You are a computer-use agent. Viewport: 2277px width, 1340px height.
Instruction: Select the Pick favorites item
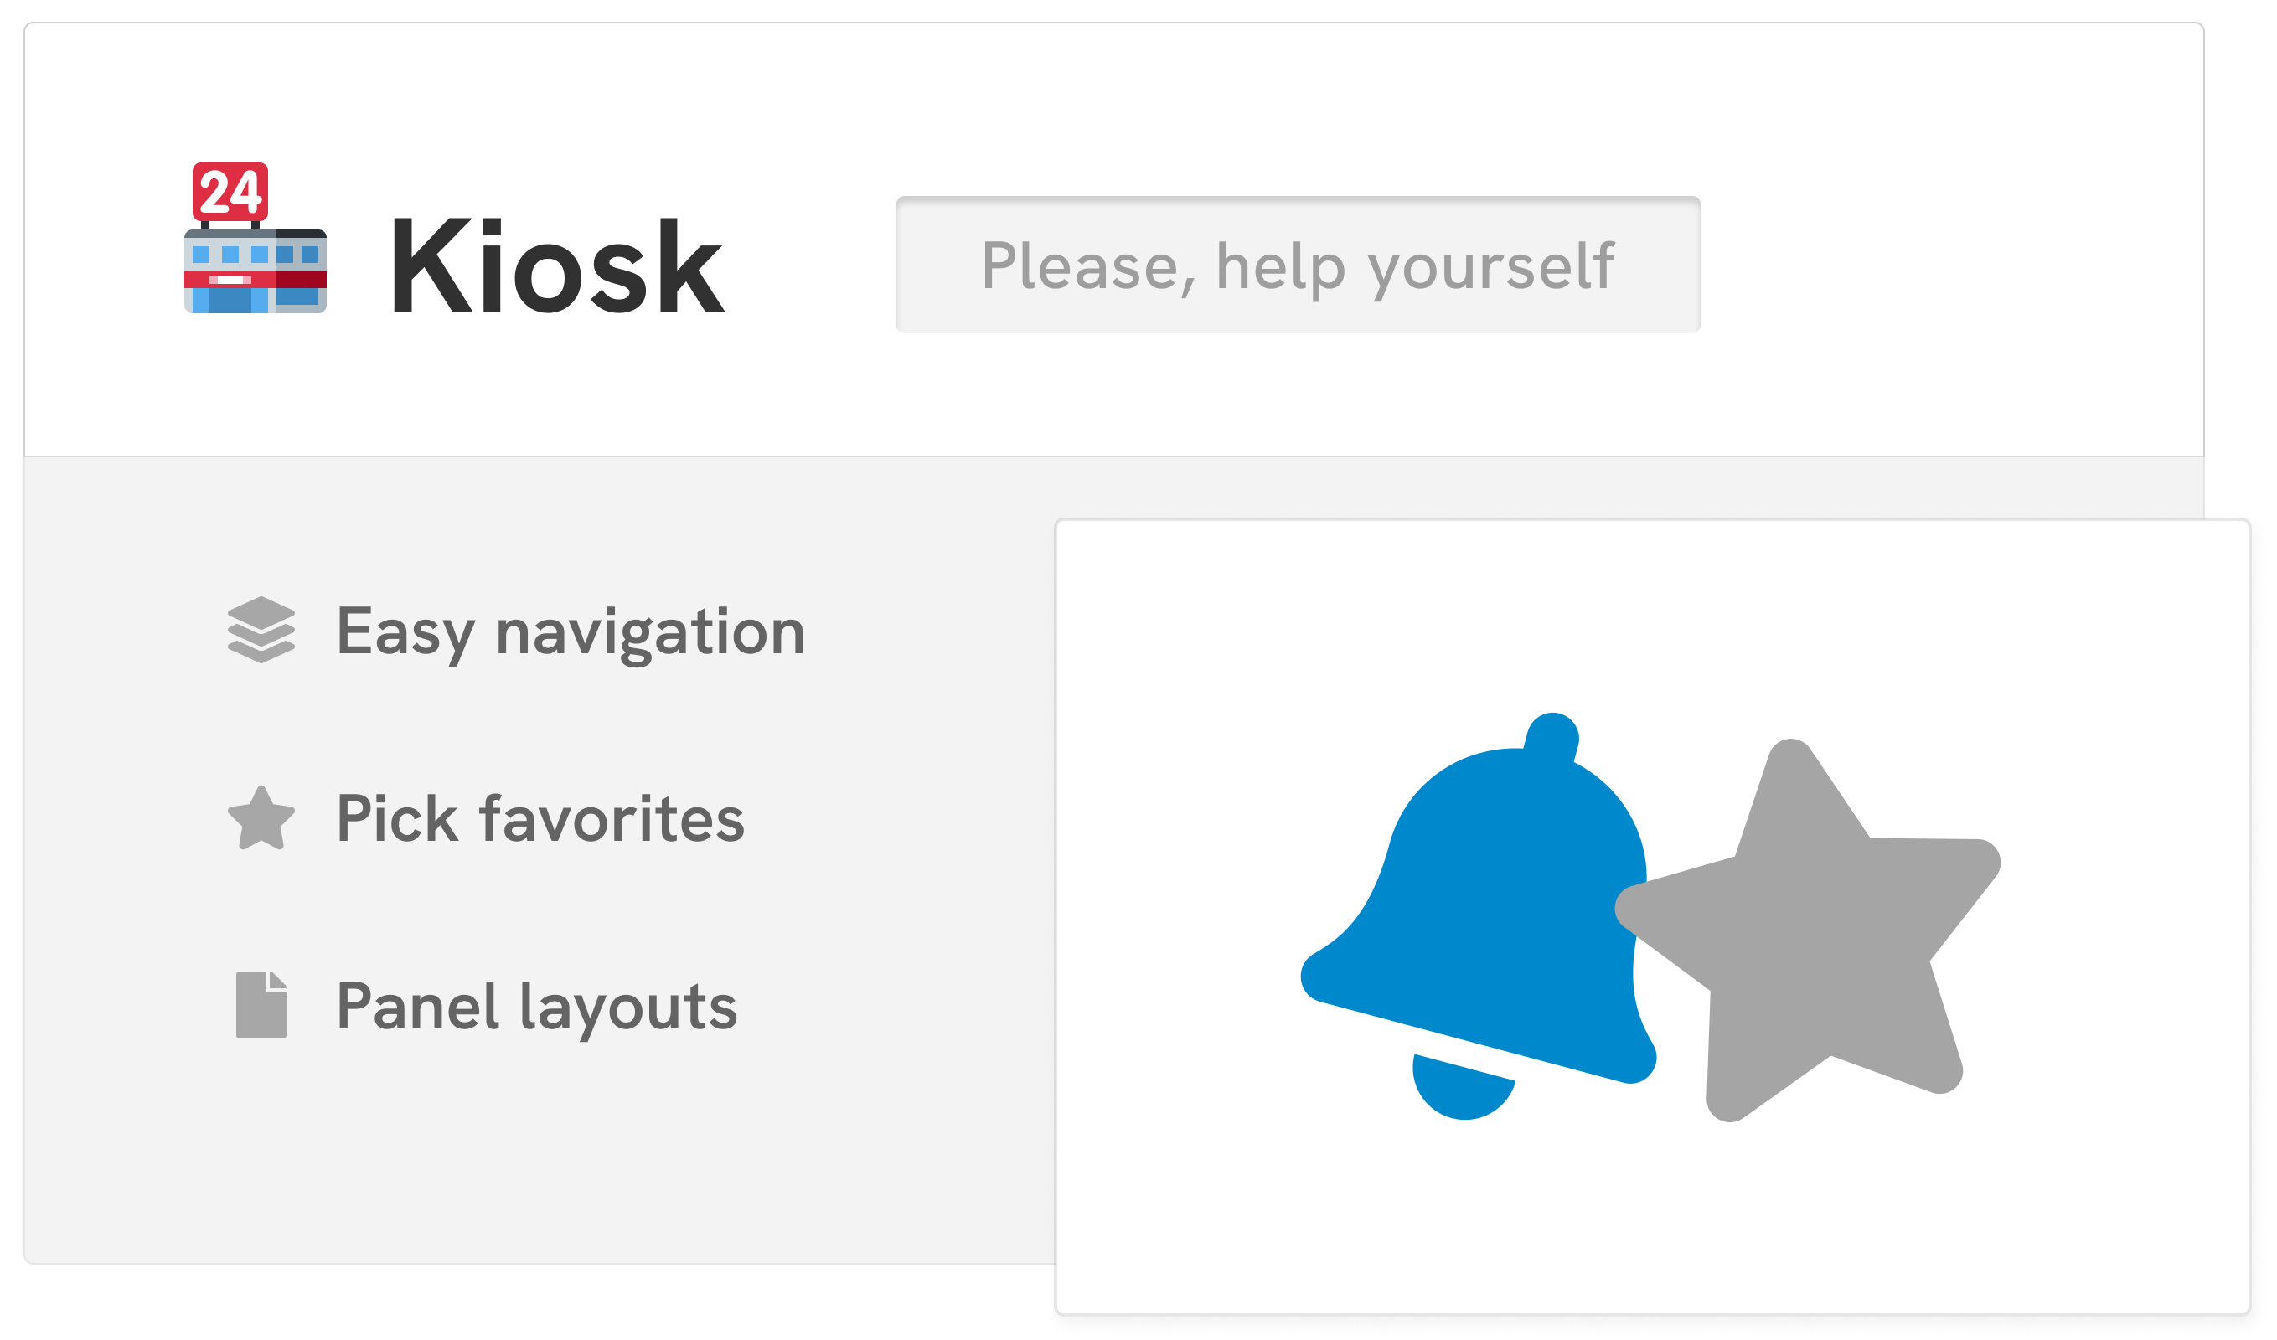coord(540,818)
